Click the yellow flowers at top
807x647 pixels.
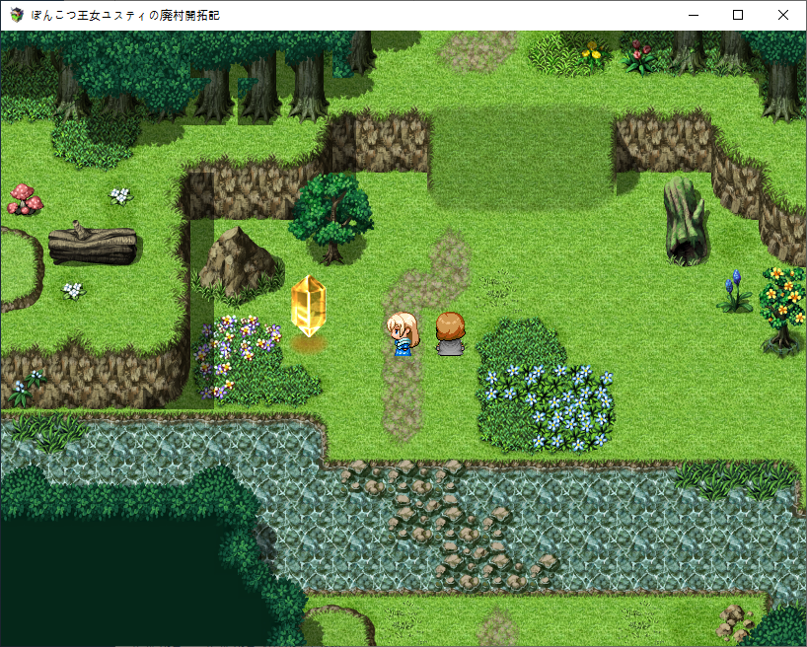point(594,52)
